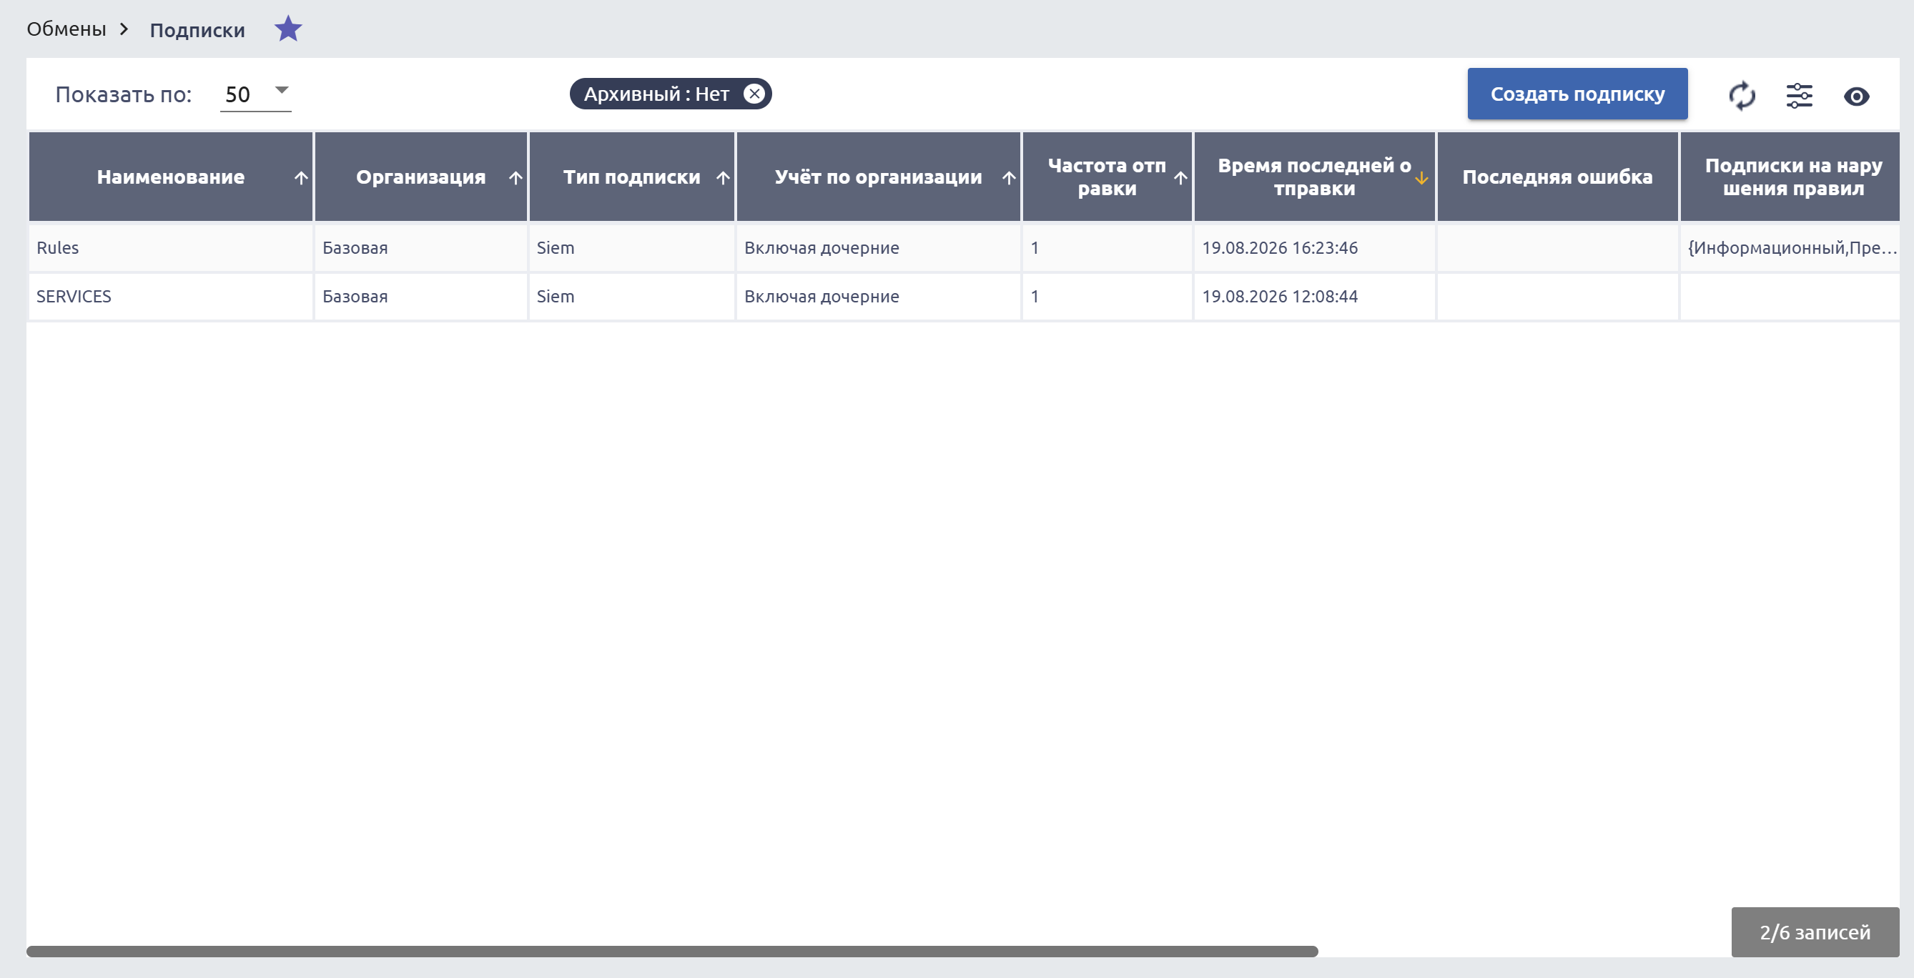Click the Организация column header label
Viewport: 1914px width, 978px height.
coord(420,177)
